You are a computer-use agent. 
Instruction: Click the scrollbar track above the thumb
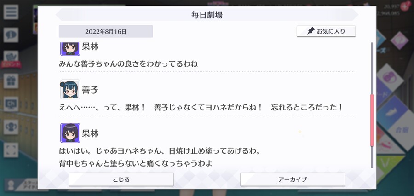(372, 68)
